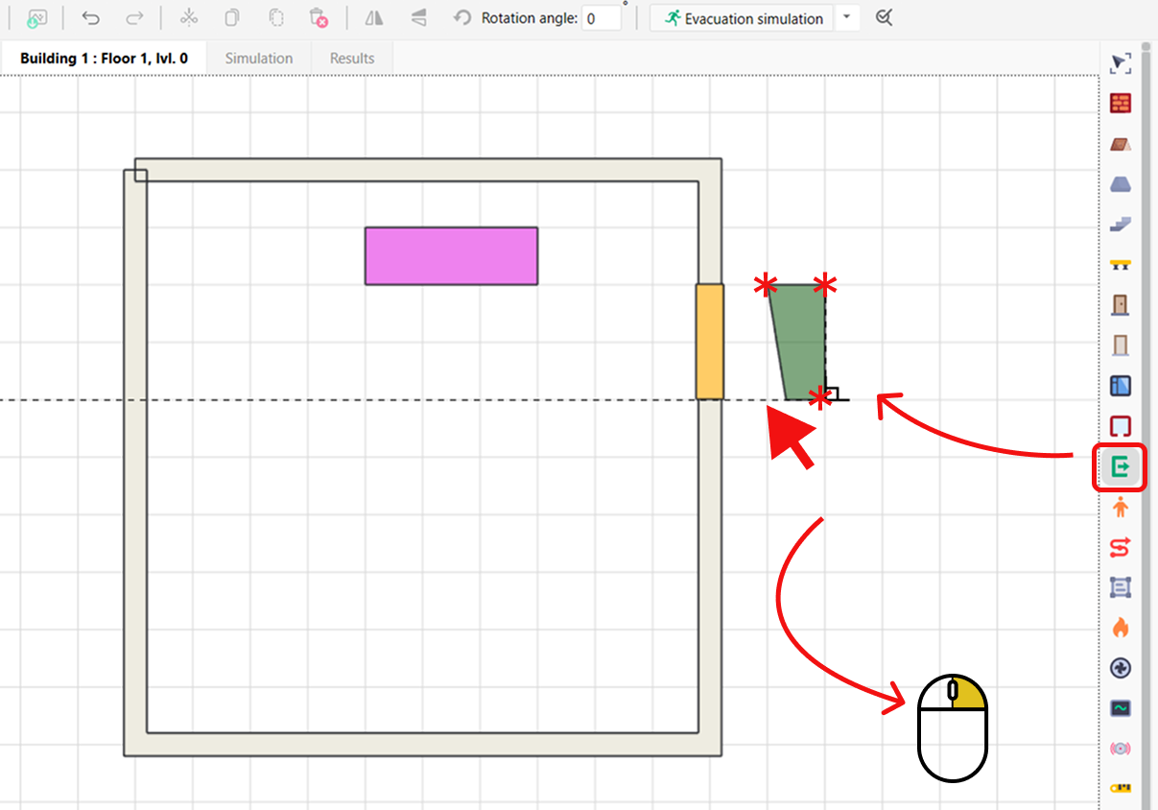
Task: Pick the highlighted exit tool
Action: point(1120,467)
